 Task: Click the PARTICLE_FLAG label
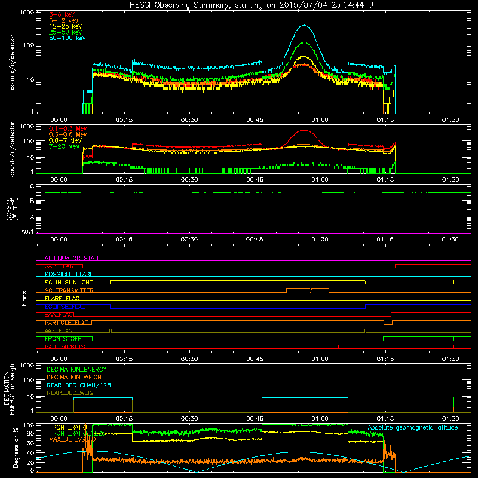click(67, 323)
